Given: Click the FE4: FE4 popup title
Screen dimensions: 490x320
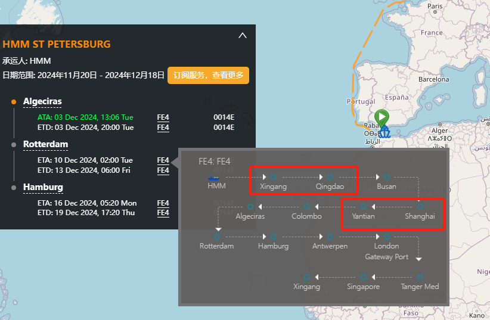Looking at the screenshot, I should (215, 161).
